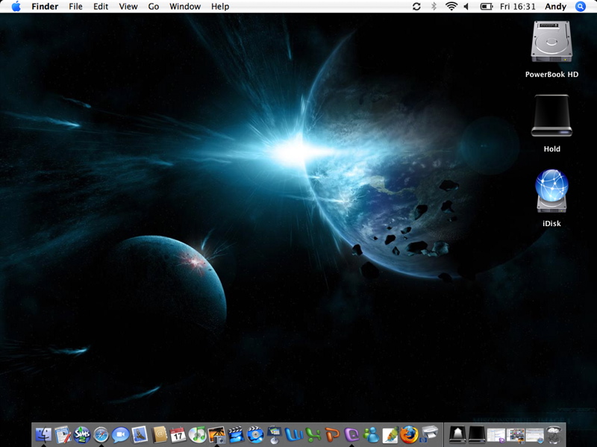This screenshot has width=597, height=447.
Task: Open the Window menu
Action: [x=185, y=7]
